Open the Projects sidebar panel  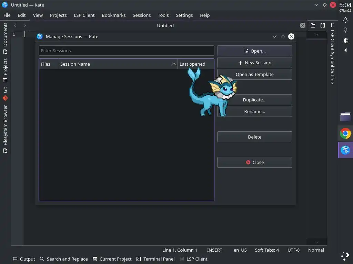pos(5,70)
